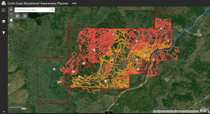Select search area label 8
Viewport: 210px width, 114px height.
click(137, 41)
